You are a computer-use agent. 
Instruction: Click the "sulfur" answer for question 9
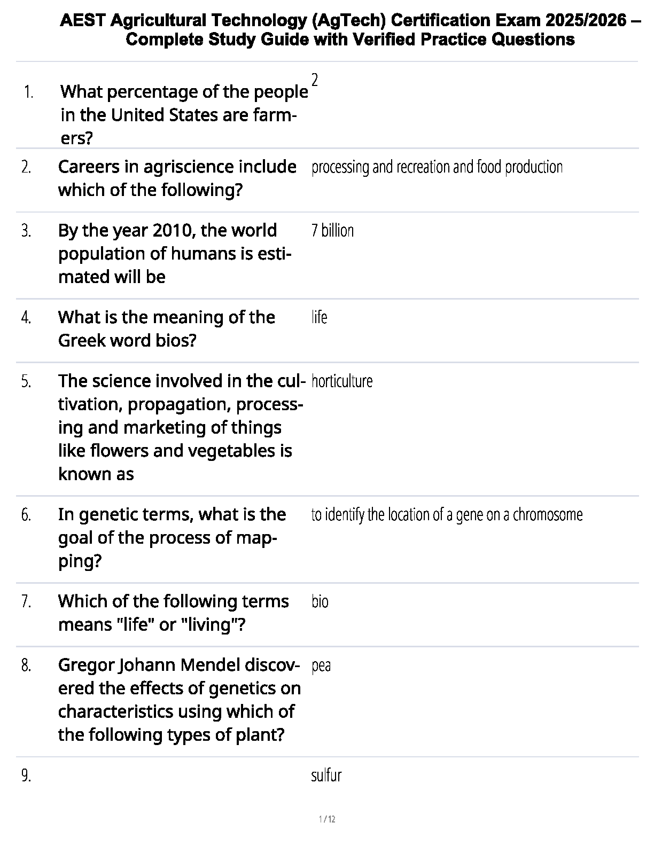(x=326, y=775)
